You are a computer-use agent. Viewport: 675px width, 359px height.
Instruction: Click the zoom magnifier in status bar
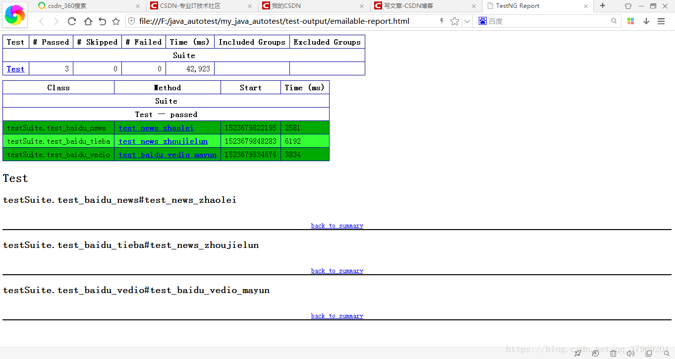[x=667, y=353]
